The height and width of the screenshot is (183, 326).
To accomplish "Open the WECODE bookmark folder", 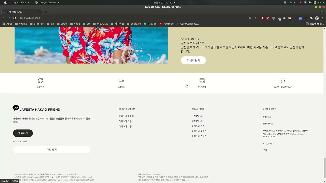I will [100, 24].
